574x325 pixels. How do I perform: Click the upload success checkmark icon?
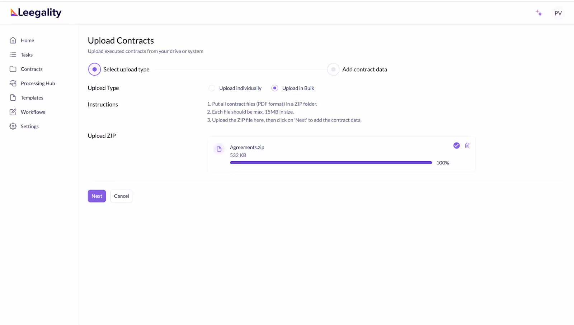[x=456, y=145]
